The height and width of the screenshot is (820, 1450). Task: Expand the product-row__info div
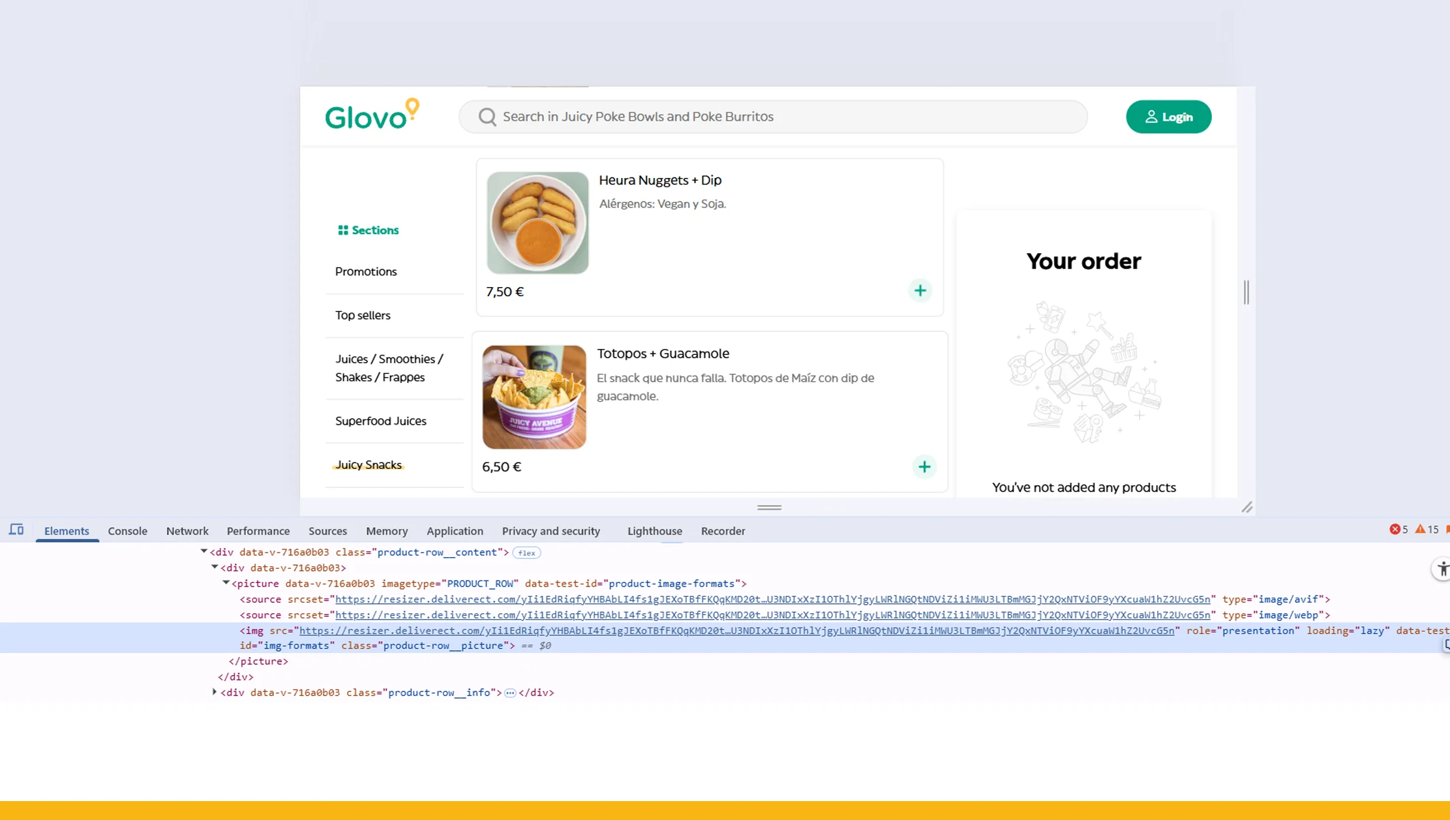[x=215, y=692]
